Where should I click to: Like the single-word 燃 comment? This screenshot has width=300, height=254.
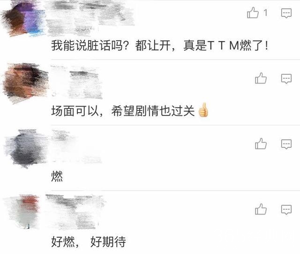[x=261, y=144]
